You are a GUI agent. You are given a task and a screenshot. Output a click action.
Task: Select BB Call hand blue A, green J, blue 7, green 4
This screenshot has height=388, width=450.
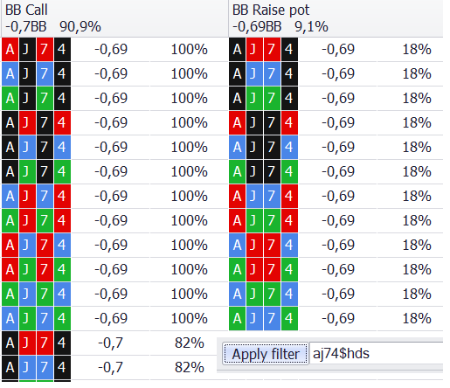click(36, 318)
